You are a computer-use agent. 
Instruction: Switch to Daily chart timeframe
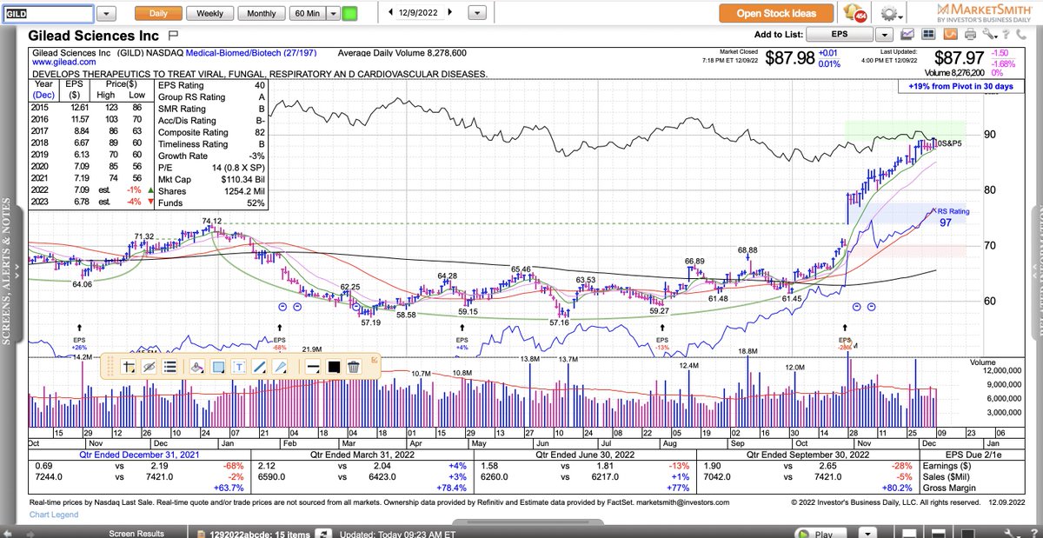click(x=158, y=14)
